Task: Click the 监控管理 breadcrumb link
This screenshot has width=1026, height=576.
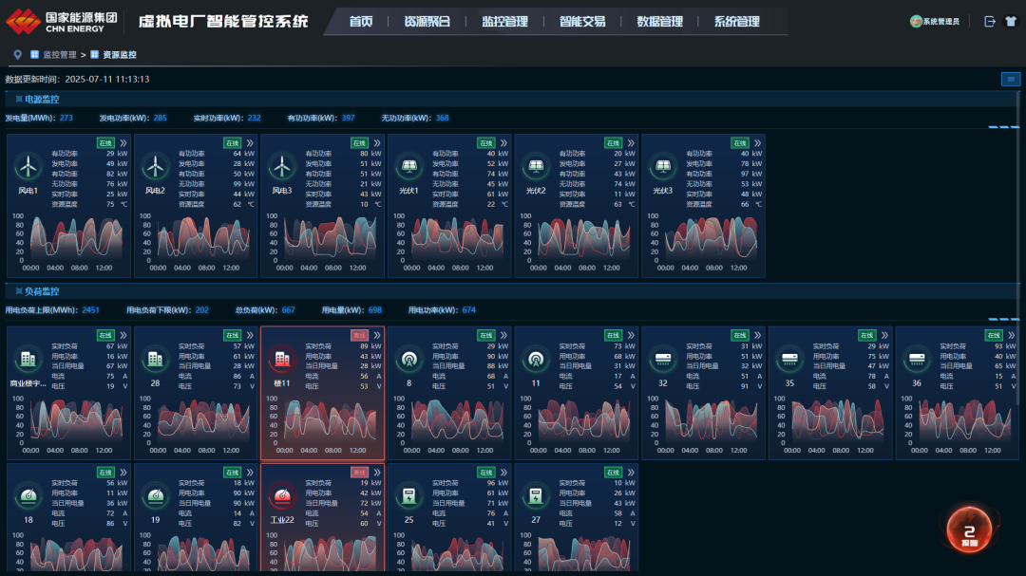Action: click(x=59, y=55)
